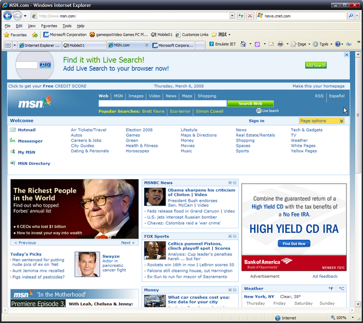Open the Mobile01 favorites bar link

click(x=162, y=35)
